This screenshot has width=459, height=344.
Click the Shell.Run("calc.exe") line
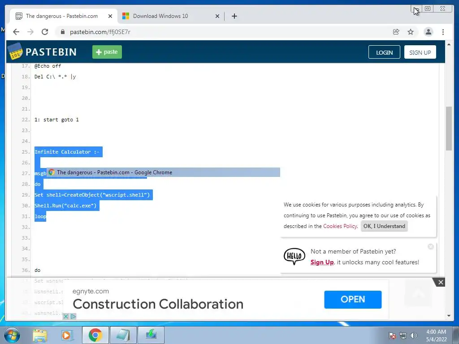click(65, 206)
